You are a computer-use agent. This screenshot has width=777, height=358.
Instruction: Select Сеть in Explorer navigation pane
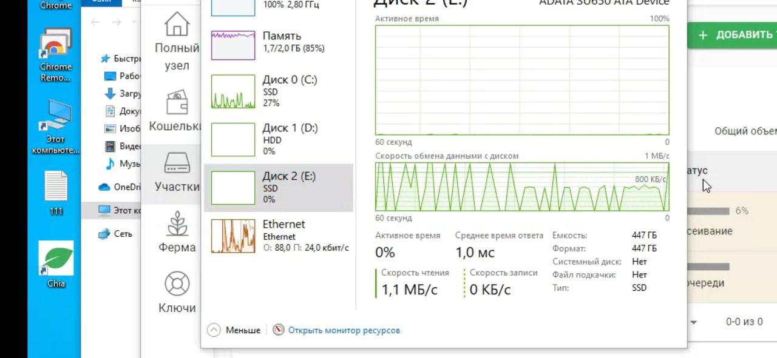pos(122,234)
